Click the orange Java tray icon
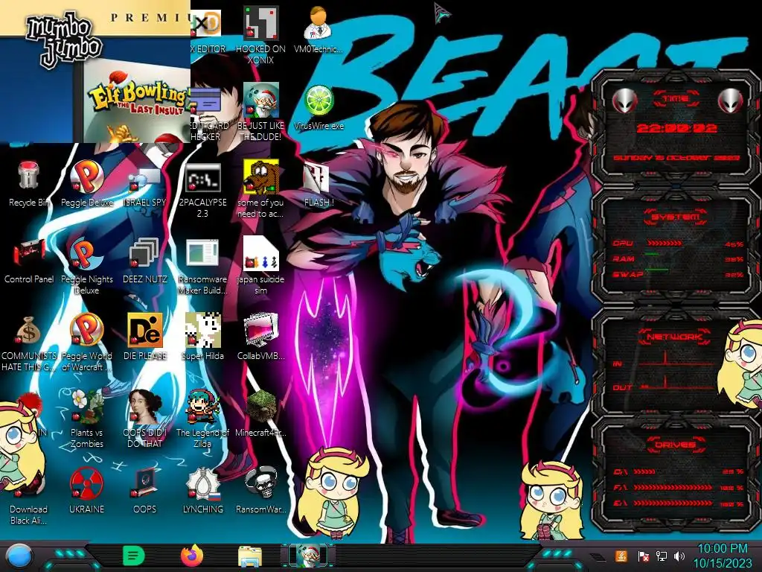Screen dimensions: 762x572 click(621, 556)
